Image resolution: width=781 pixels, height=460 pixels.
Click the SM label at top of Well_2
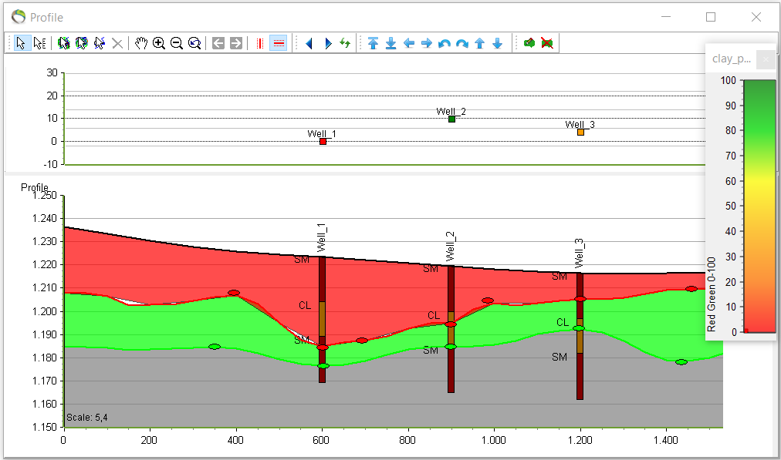(x=431, y=269)
